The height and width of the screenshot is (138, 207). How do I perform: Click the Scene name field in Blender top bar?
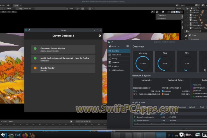[187, 5]
